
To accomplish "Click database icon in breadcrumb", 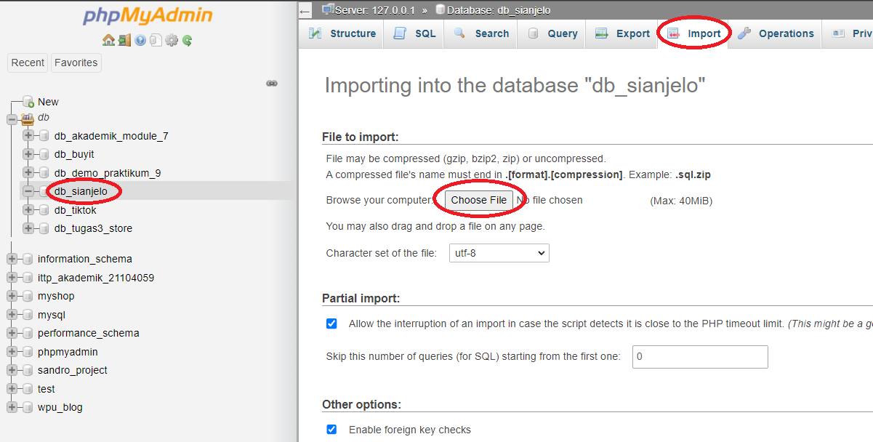I will coord(440,9).
